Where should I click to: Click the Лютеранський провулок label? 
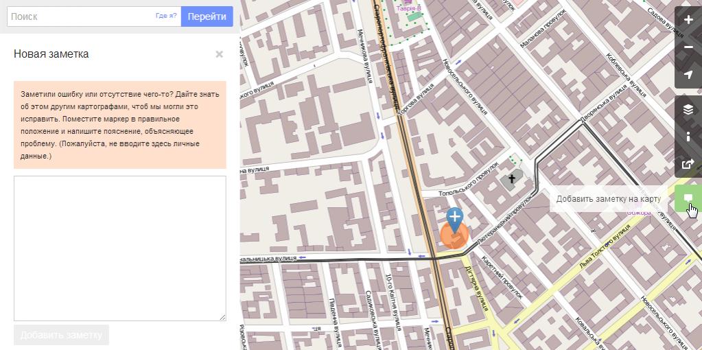pos(504,220)
